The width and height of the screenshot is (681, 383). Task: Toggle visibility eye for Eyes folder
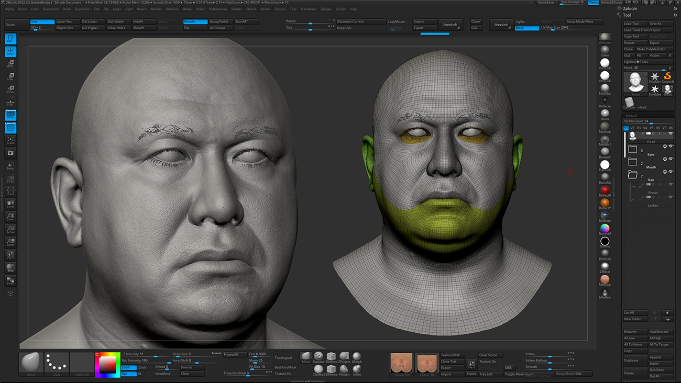pyautogui.click(x=671, y=146)
